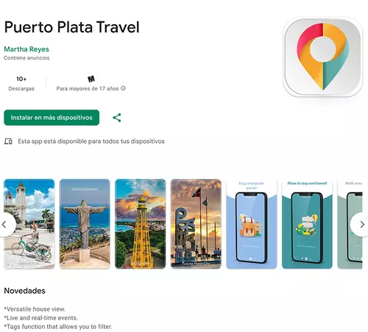Install app via Instalar en más dispositivos
Screen dimensions: 368x332
(52, 118)
